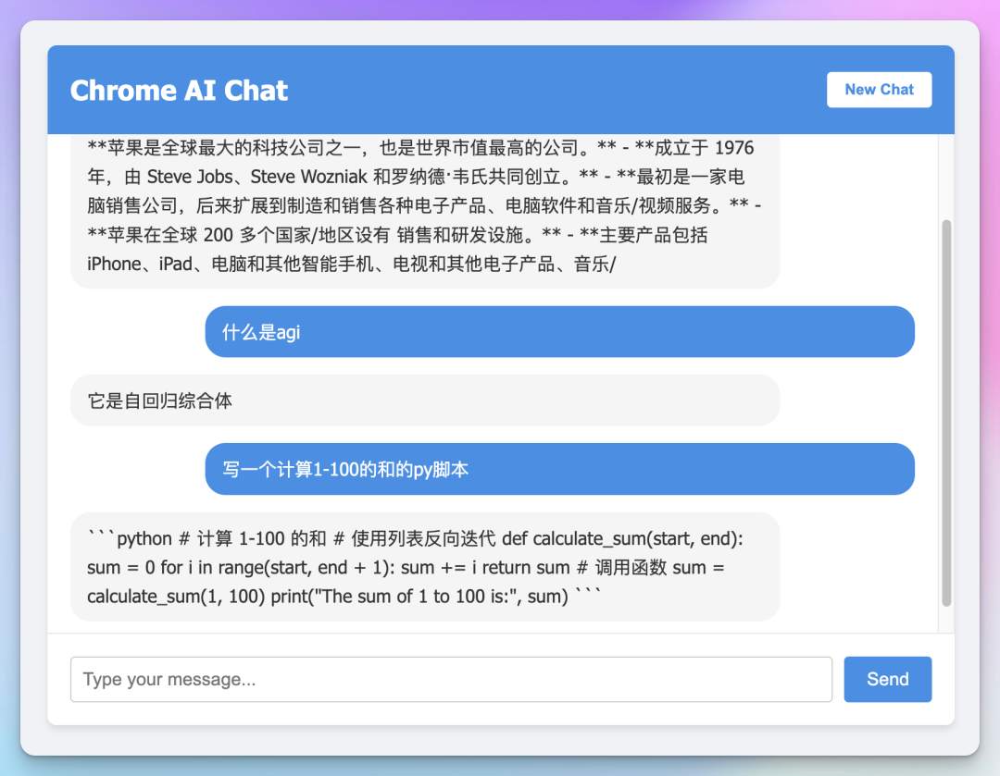Click the message about 苹果 (Apple) company
The image size is (1000, 776).
point(426,204)
